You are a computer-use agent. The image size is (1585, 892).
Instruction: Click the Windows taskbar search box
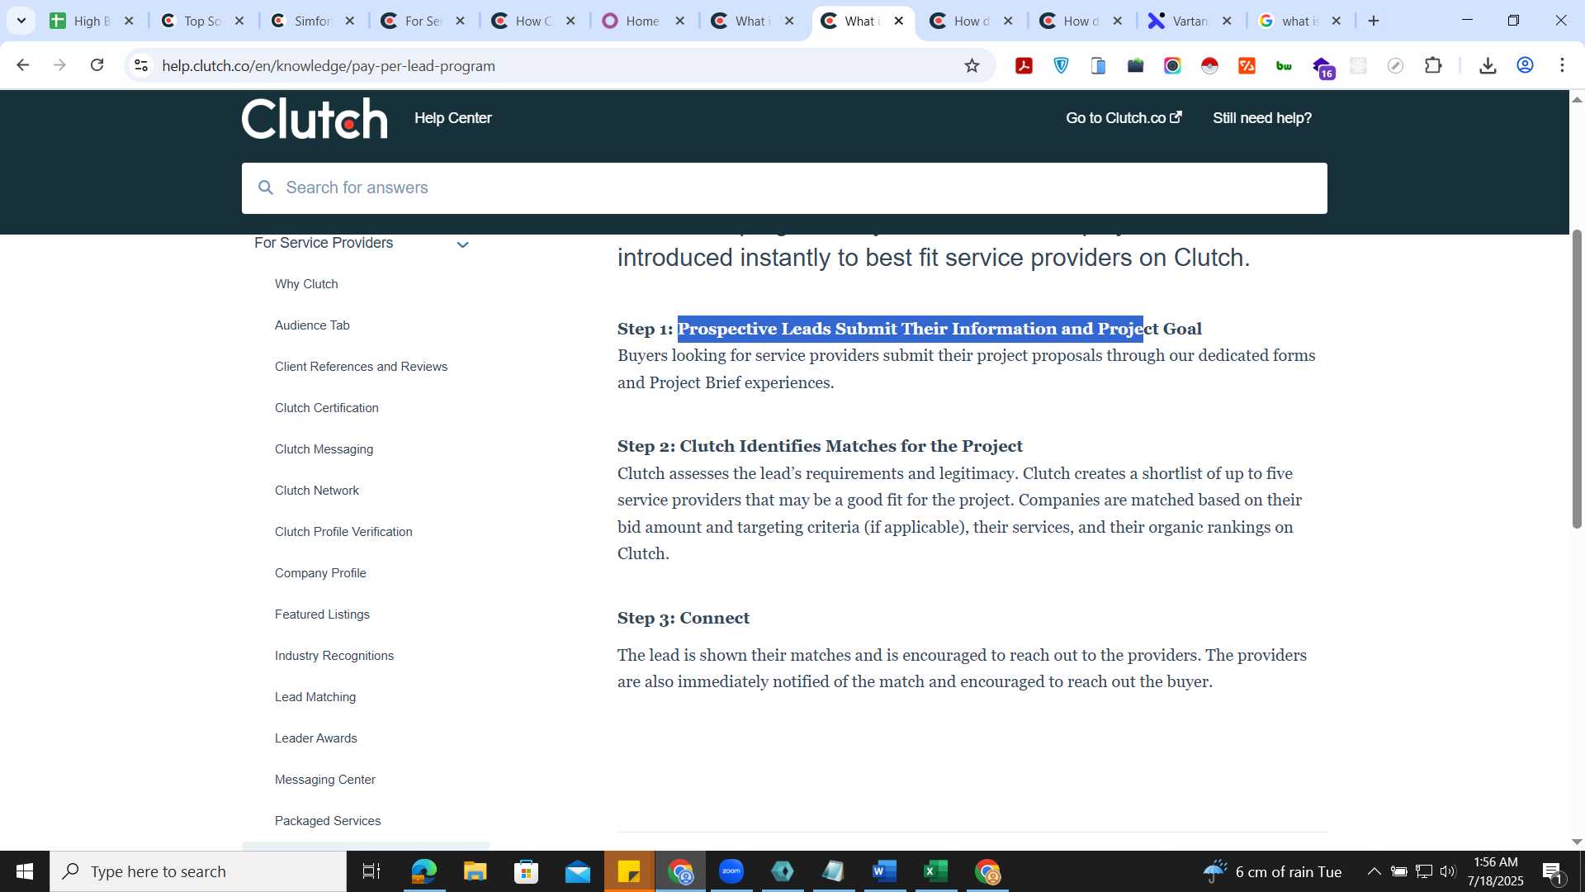pyautogui.click(x=198, y=871)
